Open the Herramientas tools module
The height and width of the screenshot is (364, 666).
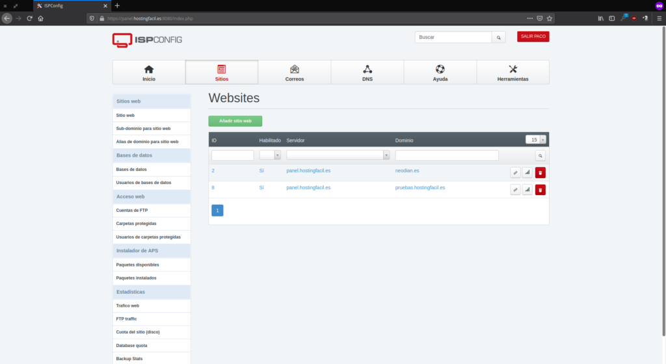coord(513,72)
